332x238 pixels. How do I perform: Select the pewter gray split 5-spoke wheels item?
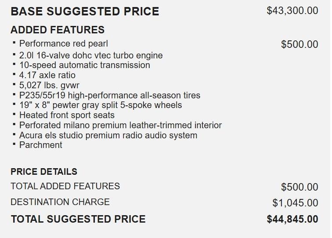[x=101, y=105]
